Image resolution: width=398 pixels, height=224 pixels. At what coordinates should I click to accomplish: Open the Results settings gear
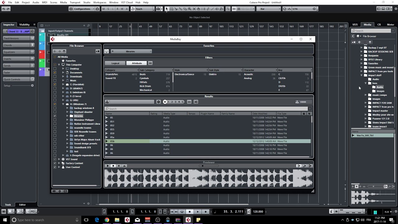pos(159,102)
